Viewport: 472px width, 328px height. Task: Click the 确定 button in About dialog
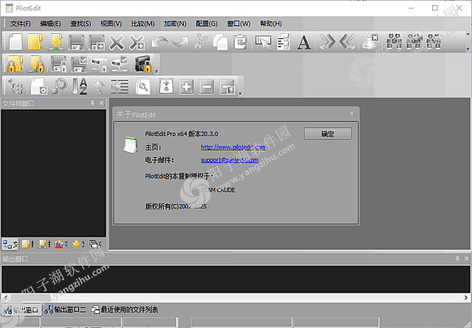pyautogui.click(x=327, y=134)
